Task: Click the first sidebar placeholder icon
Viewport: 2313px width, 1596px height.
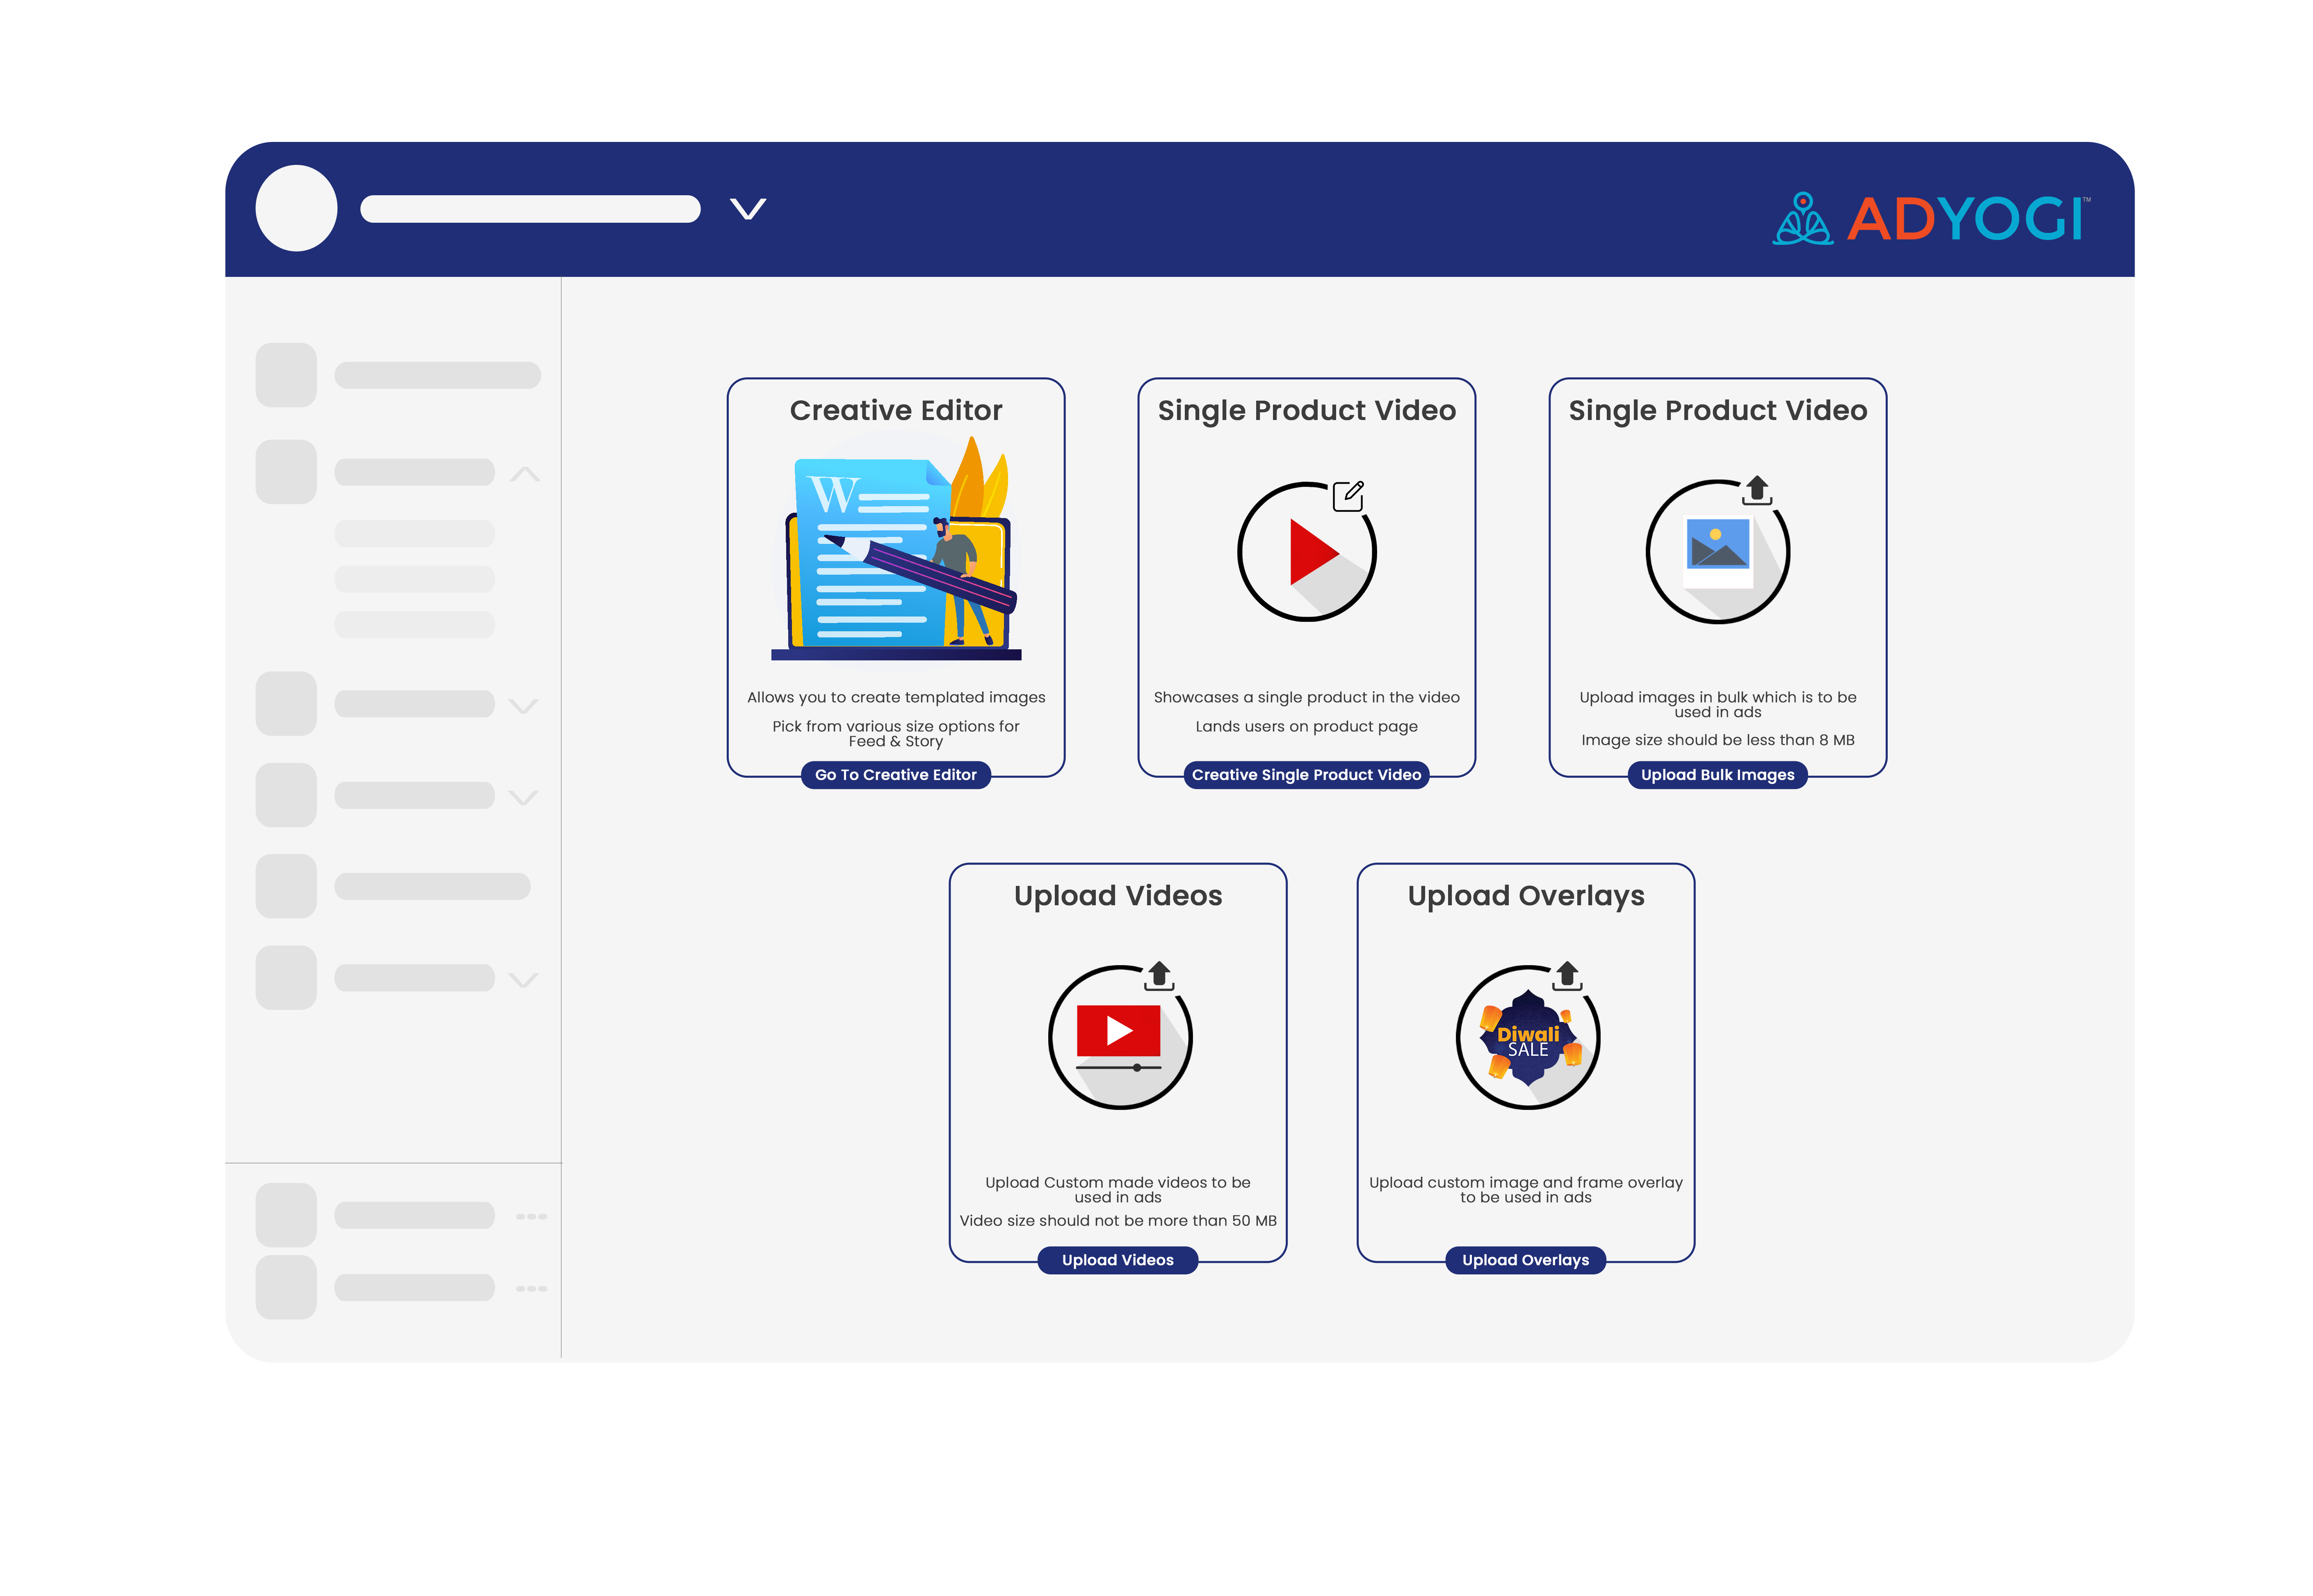Action: pyautogui.click(x=286, y=375)
